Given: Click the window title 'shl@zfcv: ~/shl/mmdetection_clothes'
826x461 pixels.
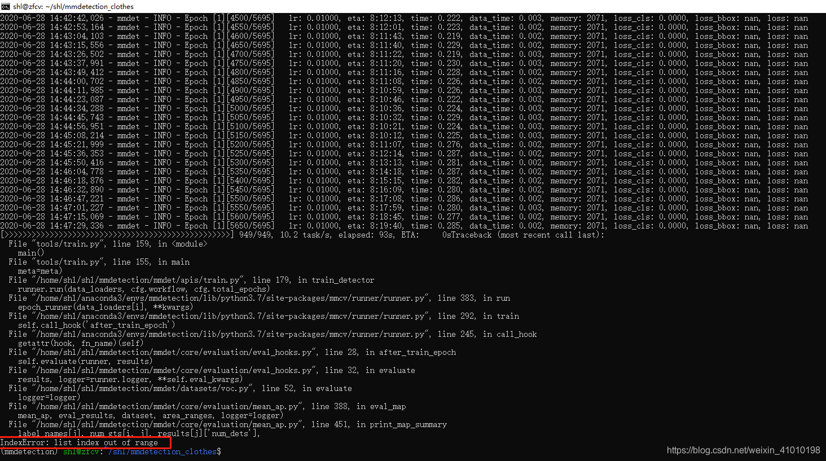Looking at the screenshot, I should pyautogui.click(x=73, y=6).
